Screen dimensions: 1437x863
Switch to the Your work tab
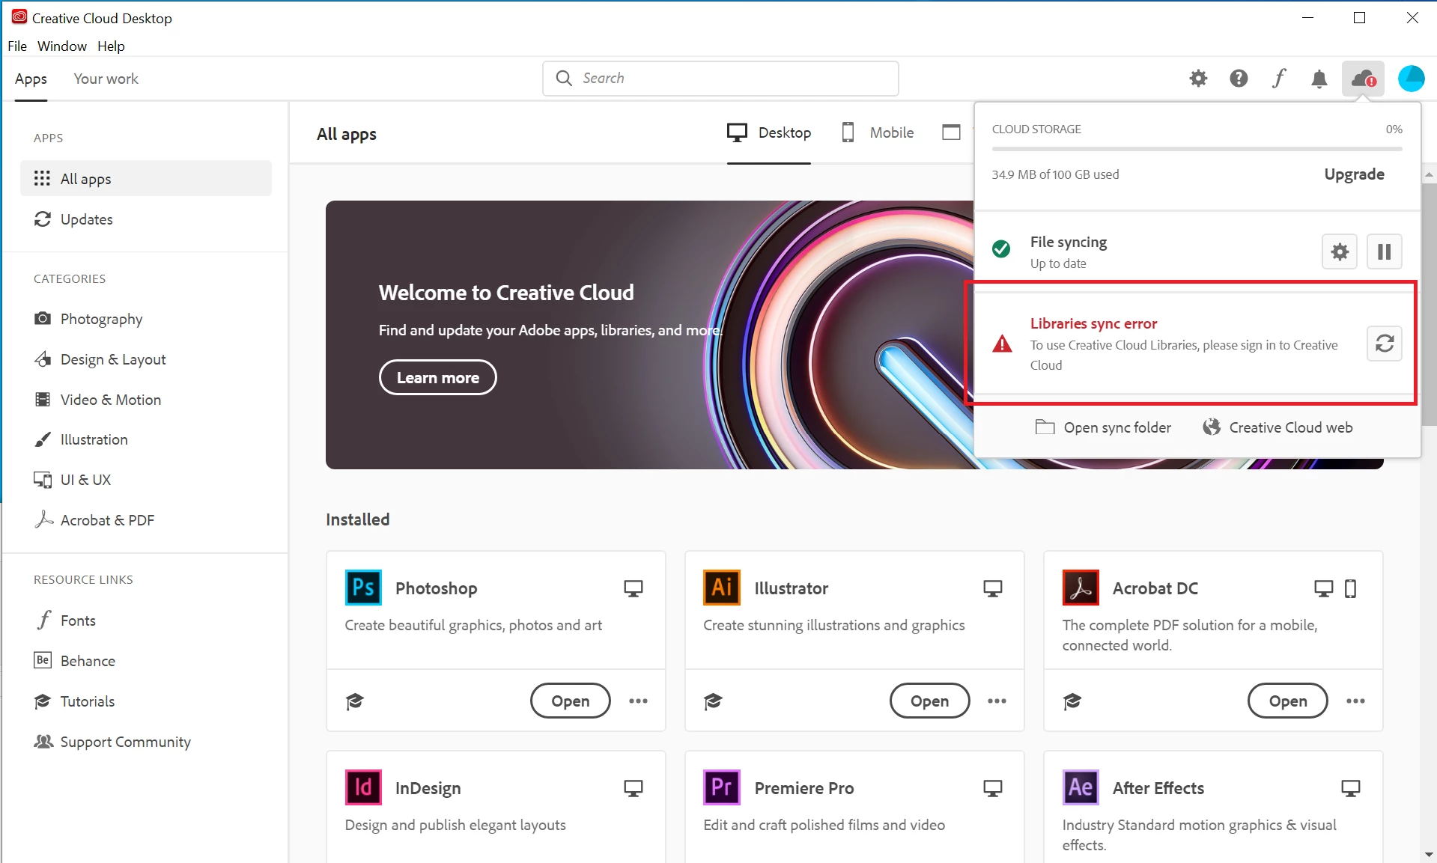coord(106,79)
